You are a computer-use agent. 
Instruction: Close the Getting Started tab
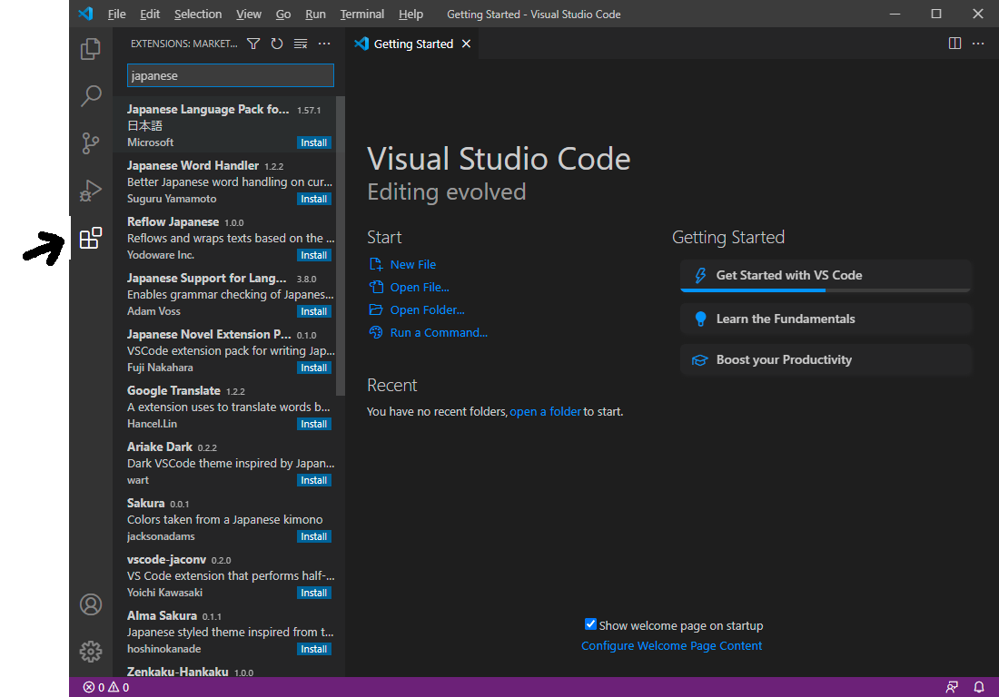[467, 44]
